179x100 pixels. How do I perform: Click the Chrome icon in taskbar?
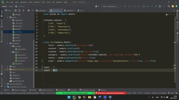tap(79, 97)
